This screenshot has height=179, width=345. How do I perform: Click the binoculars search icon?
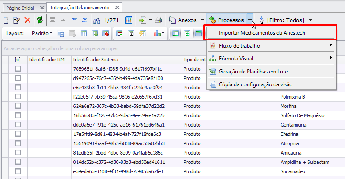(x=97, y=20)
